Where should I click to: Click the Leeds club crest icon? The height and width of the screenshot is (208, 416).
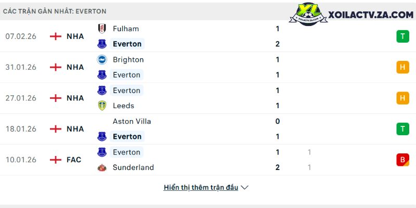click(102, 106)
